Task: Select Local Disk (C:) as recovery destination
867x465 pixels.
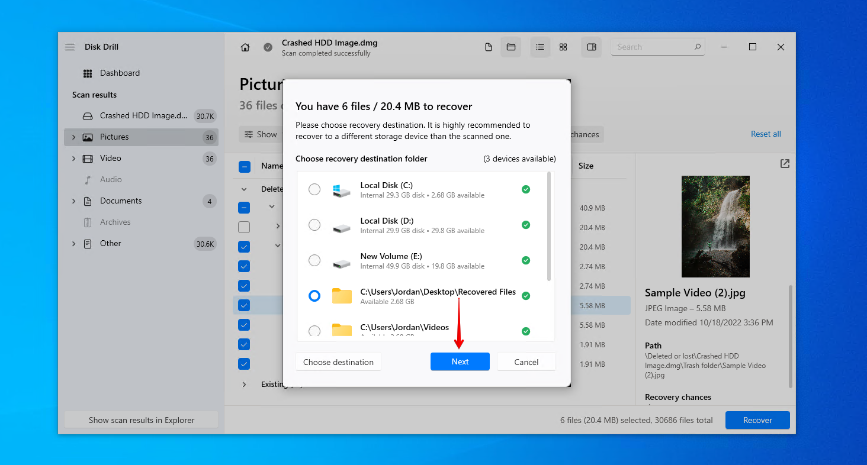Action: pyautogui.click(x=314, y=189)
